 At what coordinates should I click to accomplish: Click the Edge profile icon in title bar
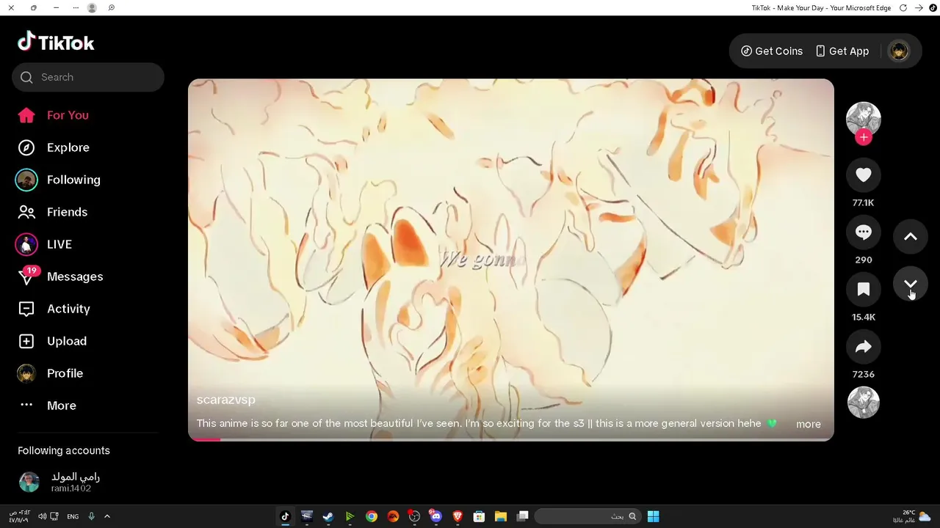pos(92,7)
